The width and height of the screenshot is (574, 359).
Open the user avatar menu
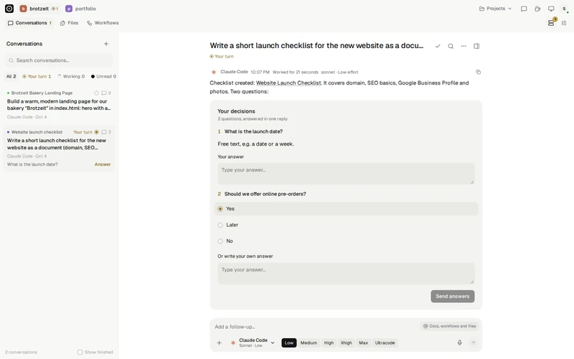[564, 9]
